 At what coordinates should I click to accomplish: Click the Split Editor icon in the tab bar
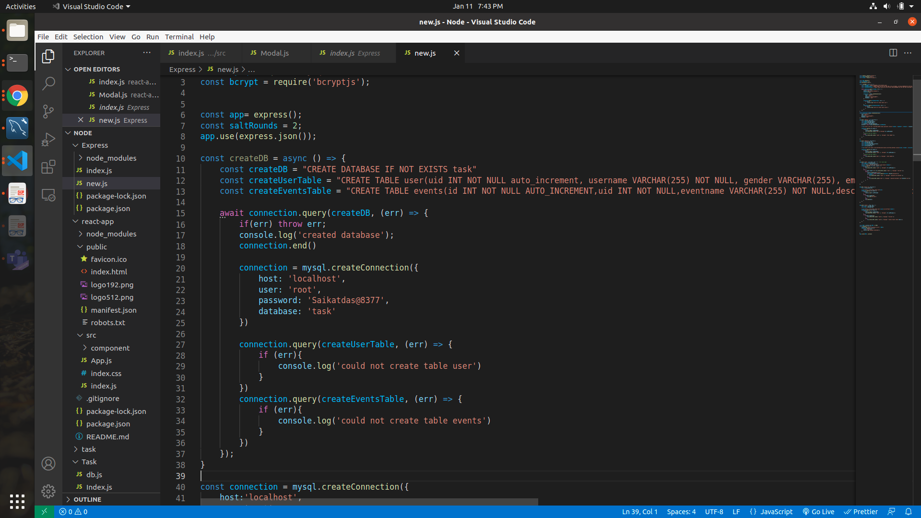coord(894,53)
